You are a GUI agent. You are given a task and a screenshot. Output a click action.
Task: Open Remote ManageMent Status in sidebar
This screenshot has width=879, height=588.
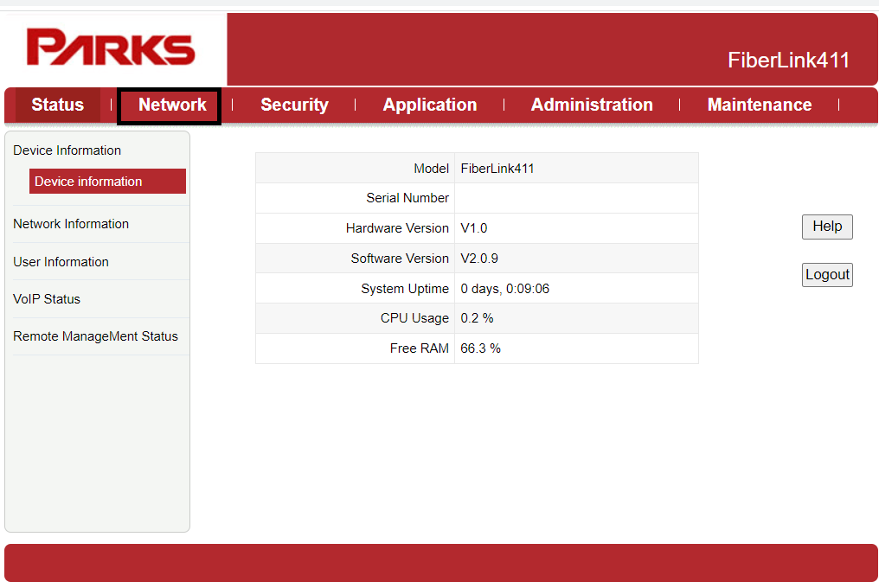[x=95, y=336]
